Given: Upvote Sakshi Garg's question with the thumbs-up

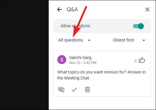Looking at the screenshot, I should pyautogui.click(x=142, y=60).
